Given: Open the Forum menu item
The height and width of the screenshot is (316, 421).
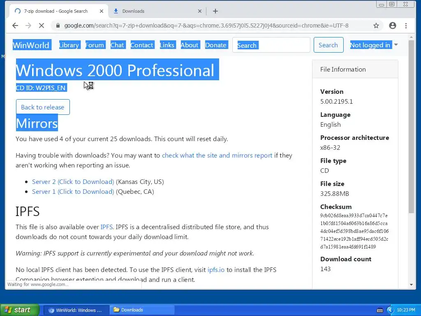Looking at the screenshot, I should [x=95, y=45].
